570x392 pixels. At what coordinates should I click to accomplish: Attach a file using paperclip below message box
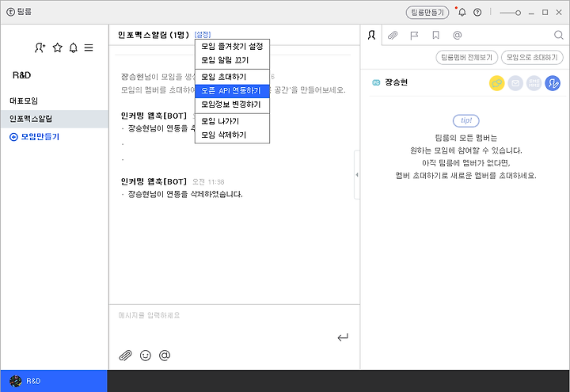pos(125,356)
